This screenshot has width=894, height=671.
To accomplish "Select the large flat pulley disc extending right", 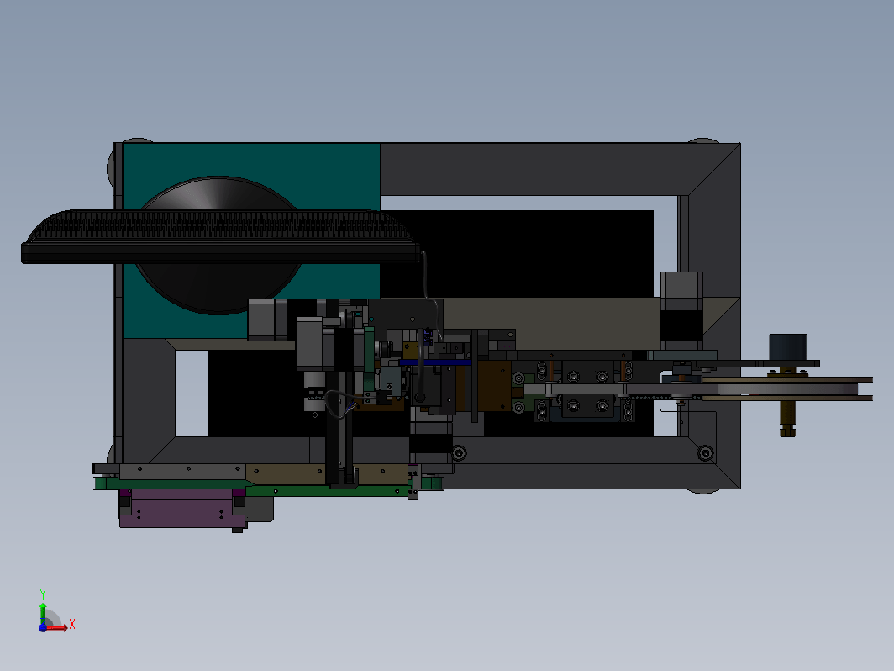I will click(x=786, y=389).
